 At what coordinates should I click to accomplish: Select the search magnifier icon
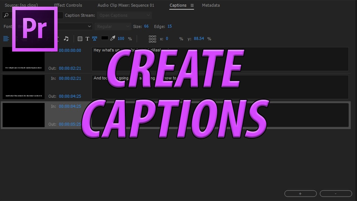6,15
